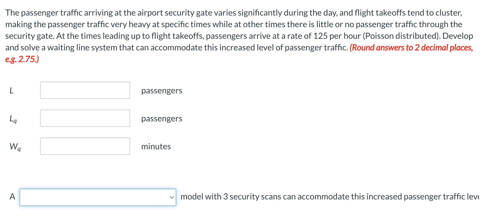The width and height of the screenshot is (486, 220).
Task: Click the red "Round answers to 2 decimal places" hint
Action: 411,47
